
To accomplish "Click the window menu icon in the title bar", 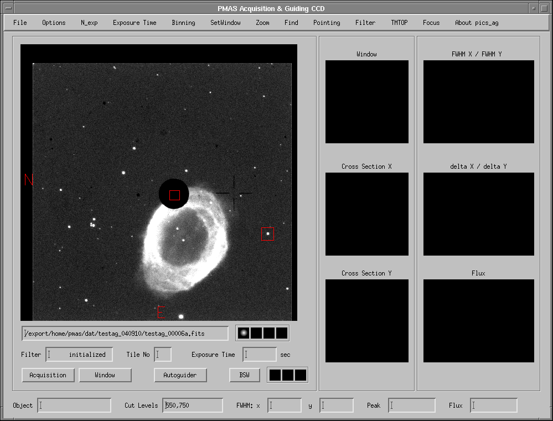I will (7, 8).
